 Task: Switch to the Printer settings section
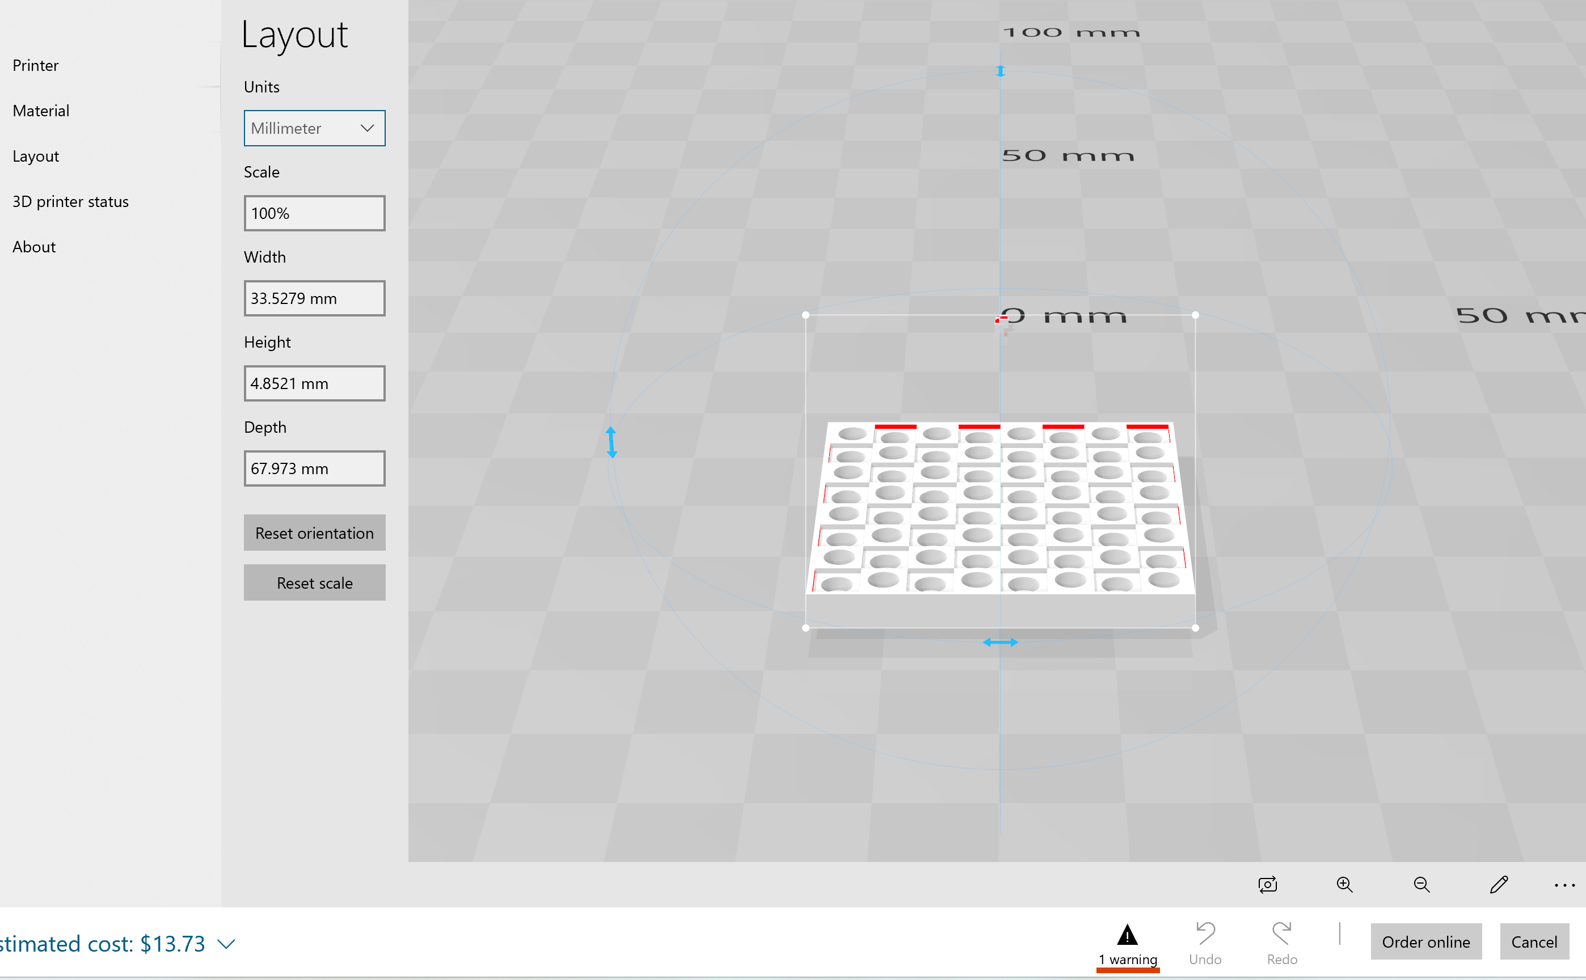[35, 65]
